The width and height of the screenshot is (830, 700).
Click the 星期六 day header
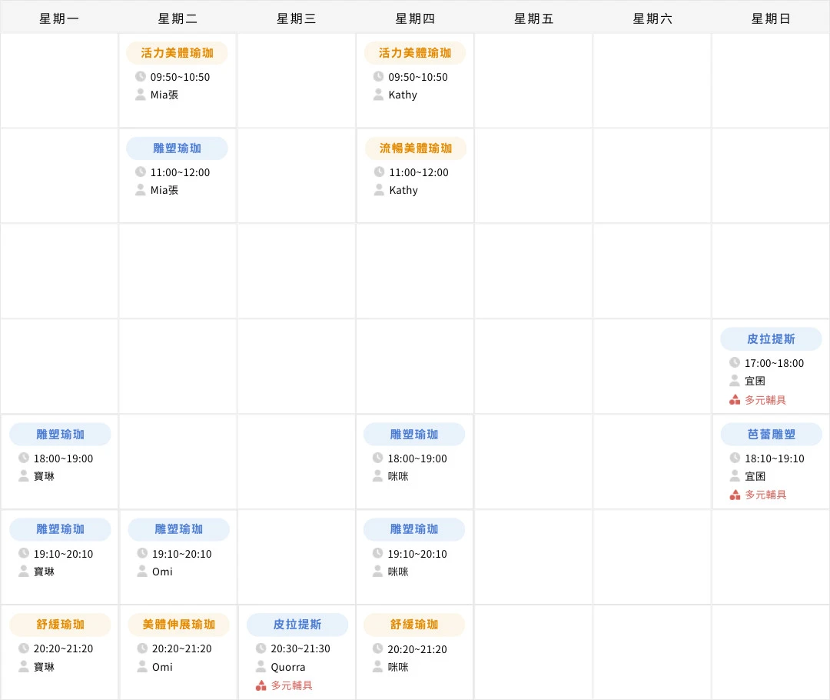point(652,17)
